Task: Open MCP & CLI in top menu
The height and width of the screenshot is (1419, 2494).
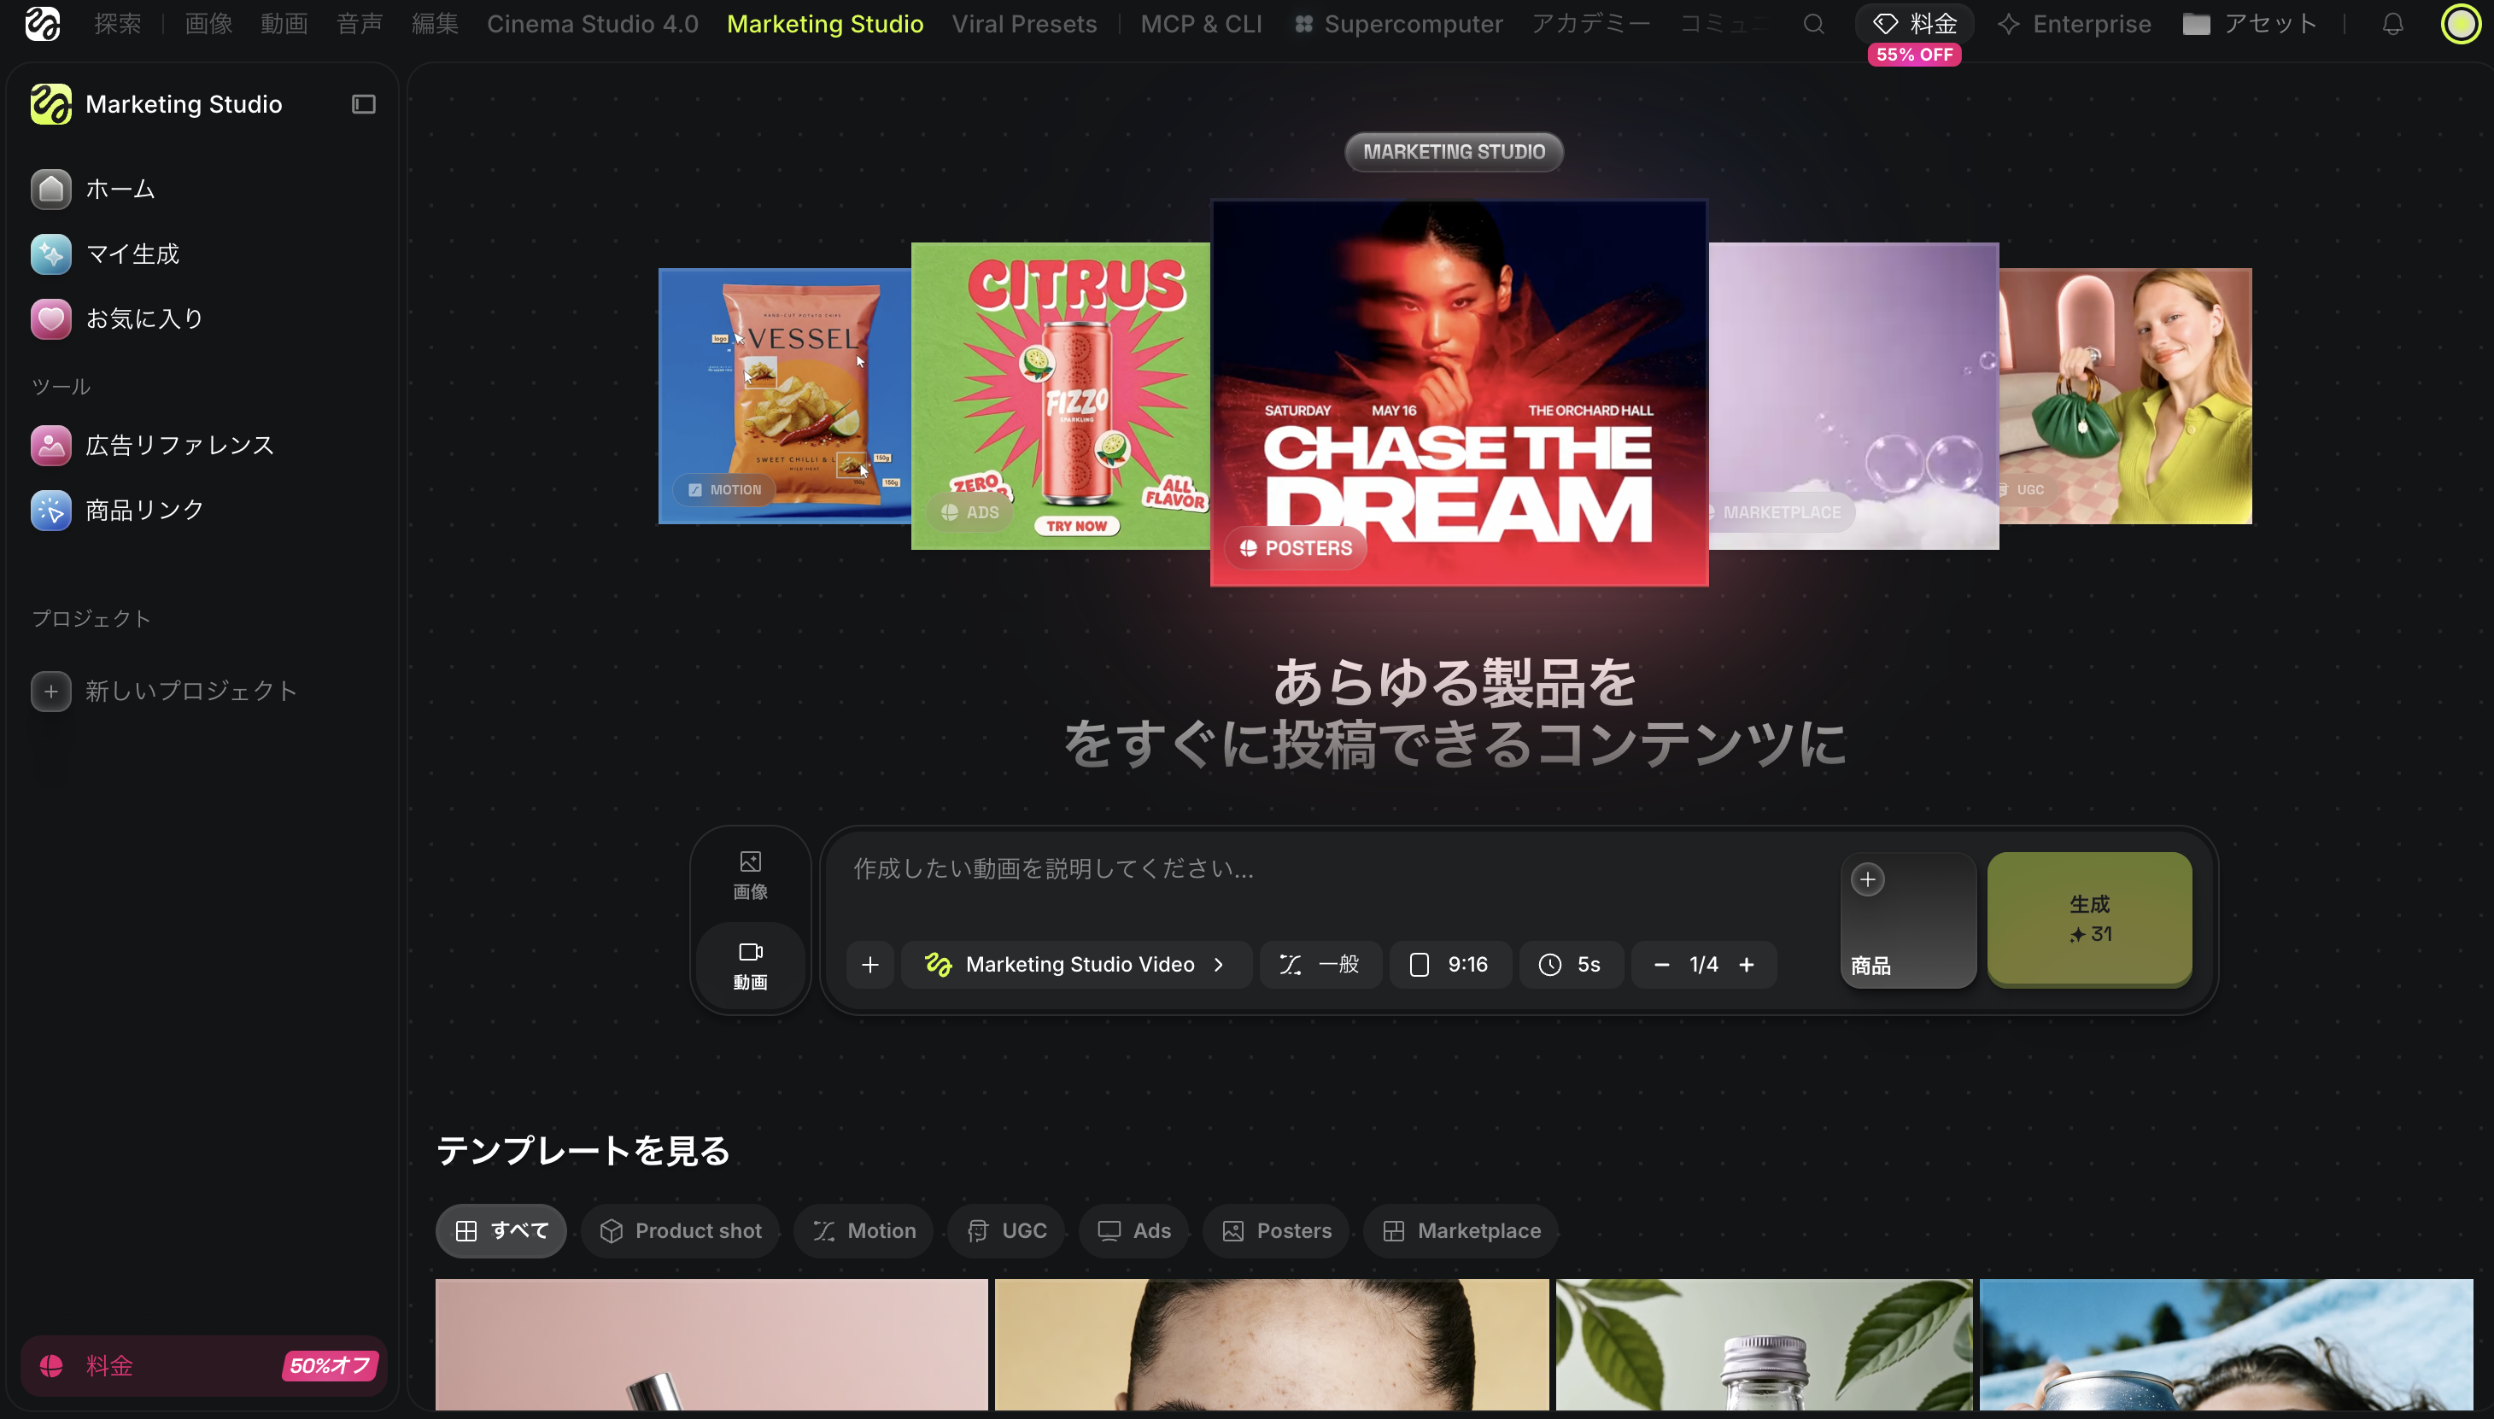Action: (x=1201, y=23)
